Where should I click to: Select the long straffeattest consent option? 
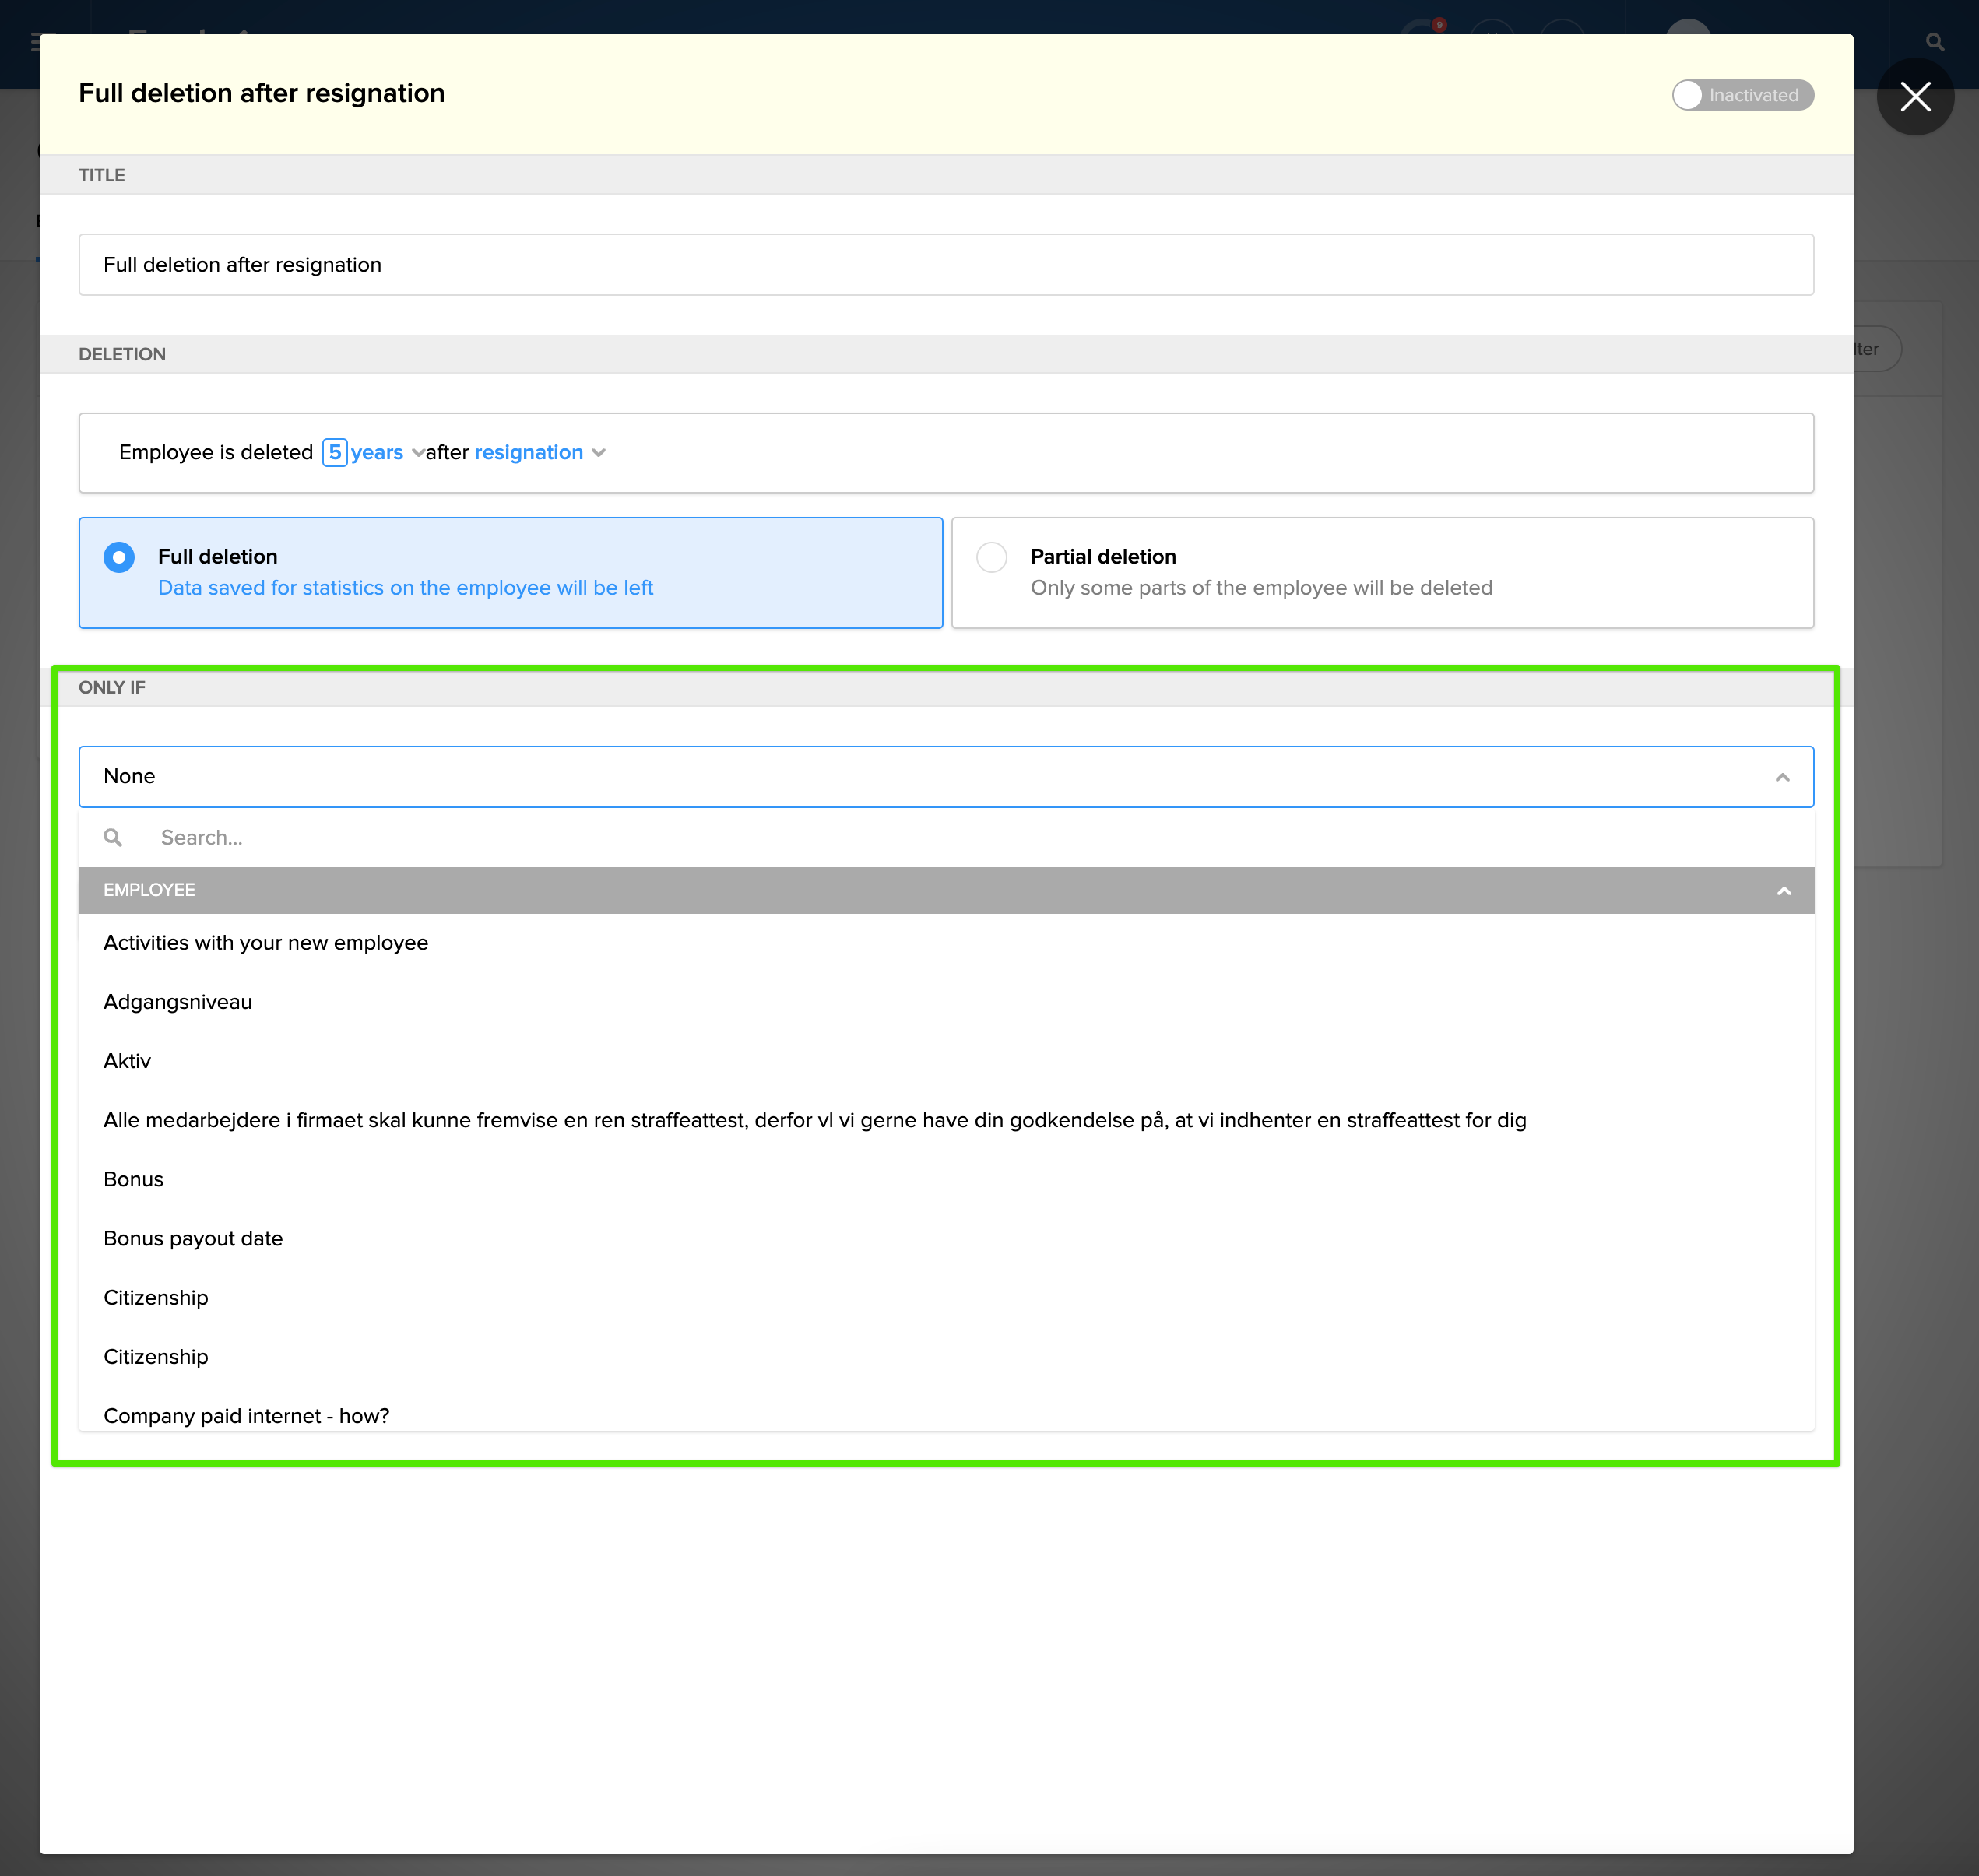814,1120
